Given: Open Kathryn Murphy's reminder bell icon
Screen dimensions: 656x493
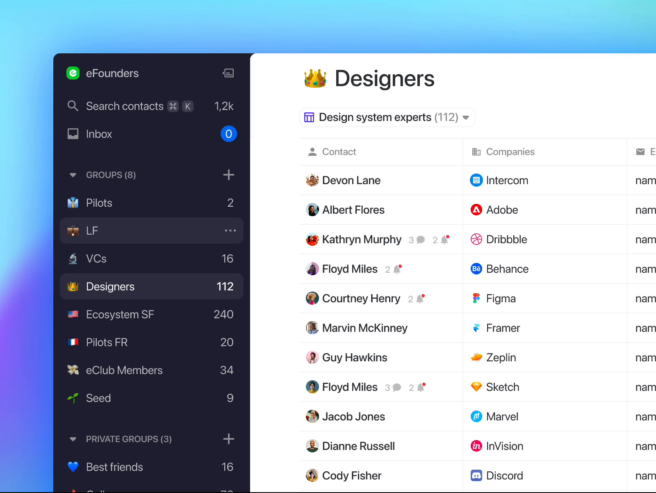Looking at the screenshot, I should point(445,240).
